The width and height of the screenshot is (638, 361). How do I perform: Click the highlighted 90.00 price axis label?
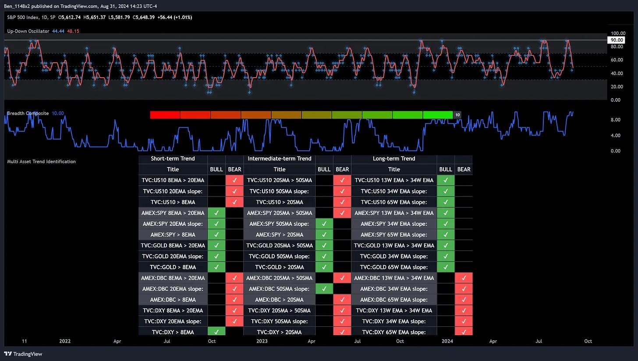tap(617, 40)
